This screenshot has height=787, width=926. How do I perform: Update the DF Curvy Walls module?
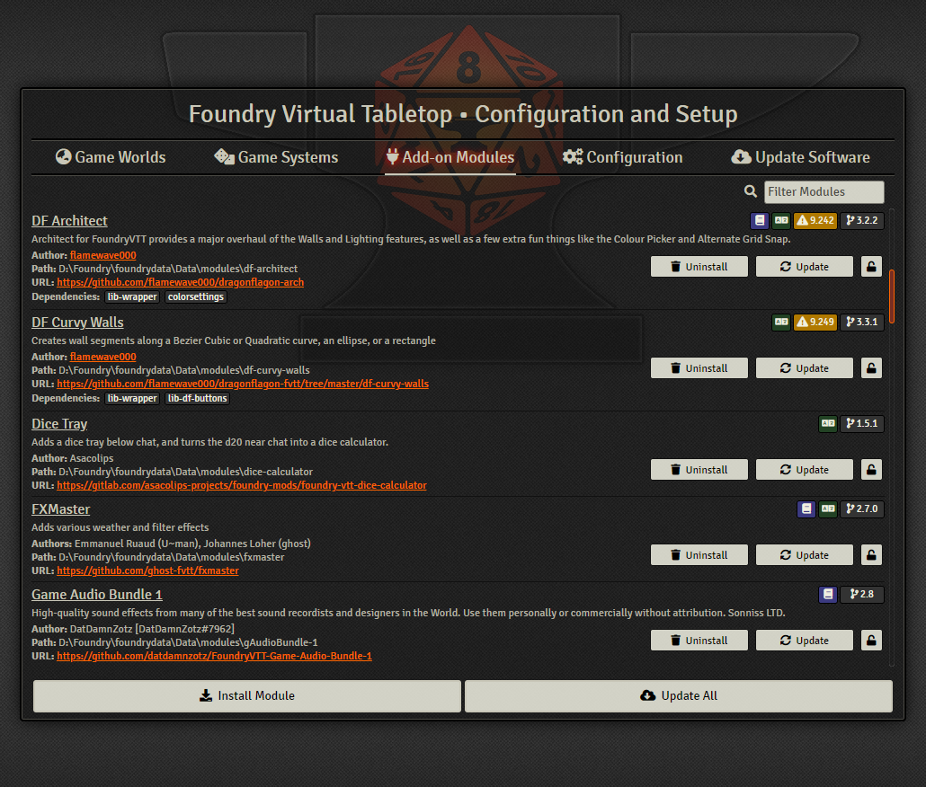point(805,368)
